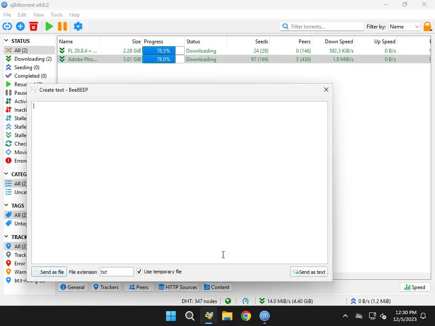Click the orange lock UI icon

pyautogui.click(x=427, y=27)
